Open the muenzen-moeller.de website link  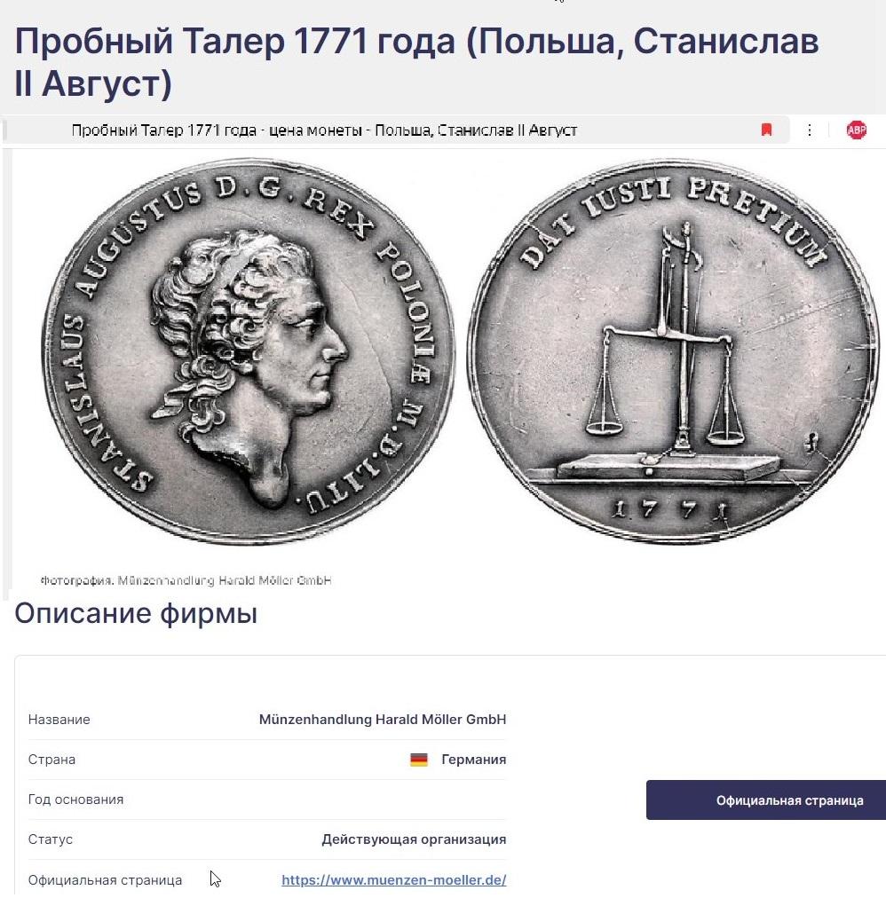click(393, 879)
